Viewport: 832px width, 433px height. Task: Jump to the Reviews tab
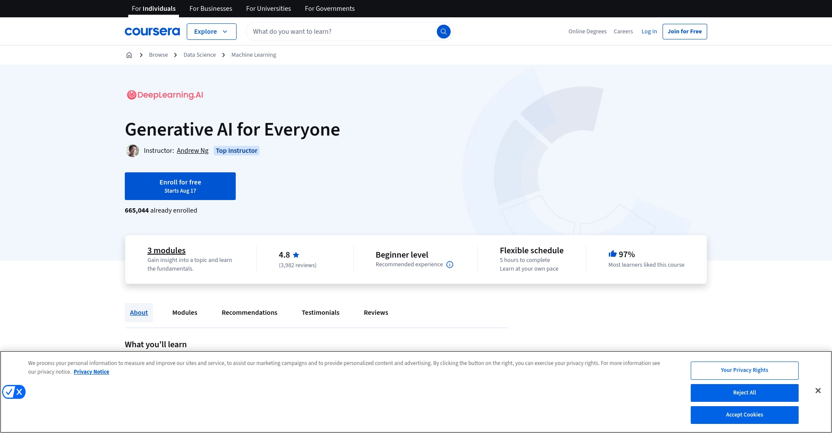pyautogui.click(x=376, y=313)
